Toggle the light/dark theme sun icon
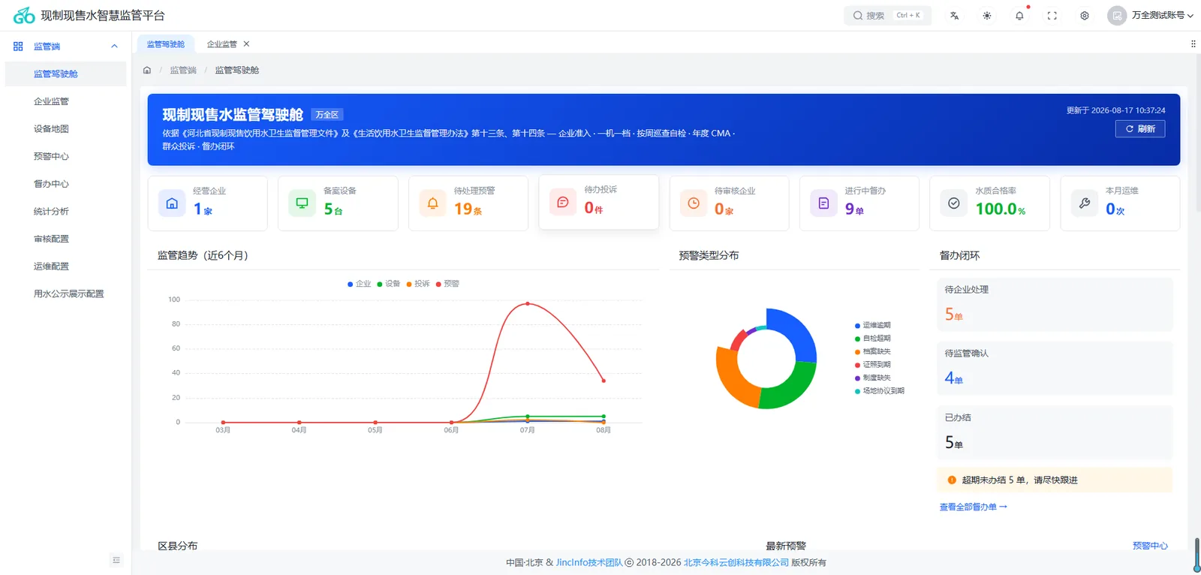Image resolution: width=1201 pixels, height=575 pixels. click(x=987, y=15)
